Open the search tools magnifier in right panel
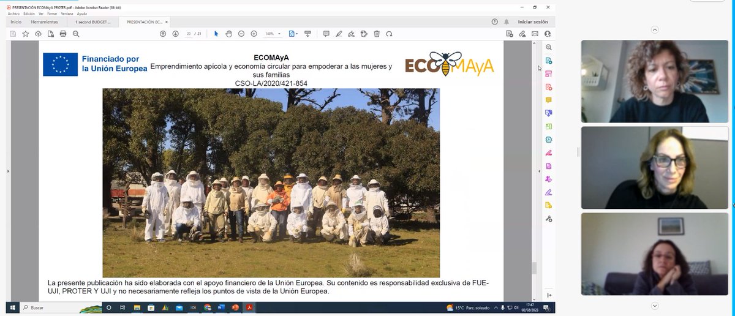735x316 pixels. click(x=549, y=48)
